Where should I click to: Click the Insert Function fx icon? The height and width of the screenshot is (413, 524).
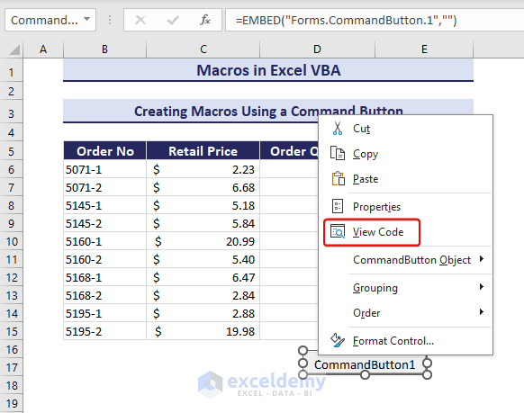[x=205, y=20]
